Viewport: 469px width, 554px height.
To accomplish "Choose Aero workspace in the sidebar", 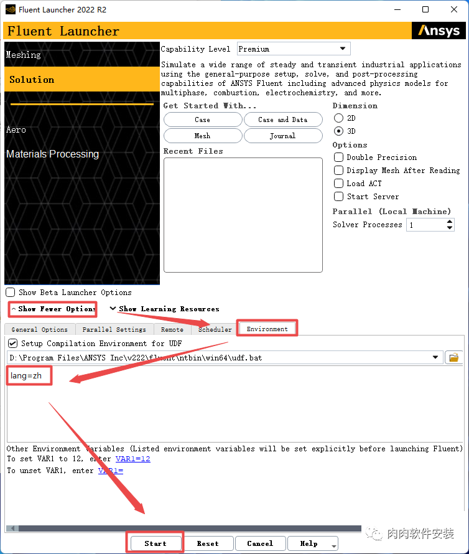I will (16, 129).
